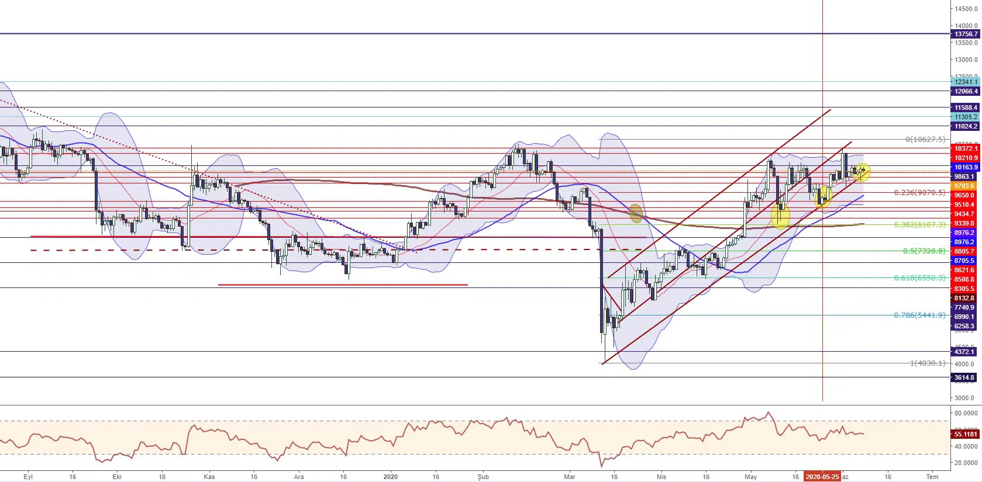
Task: Click the RSI value label 55.1181
Action: (x=966, y=434)
